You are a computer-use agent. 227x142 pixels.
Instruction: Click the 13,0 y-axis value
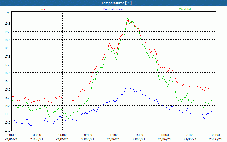(x=7, y=131)
